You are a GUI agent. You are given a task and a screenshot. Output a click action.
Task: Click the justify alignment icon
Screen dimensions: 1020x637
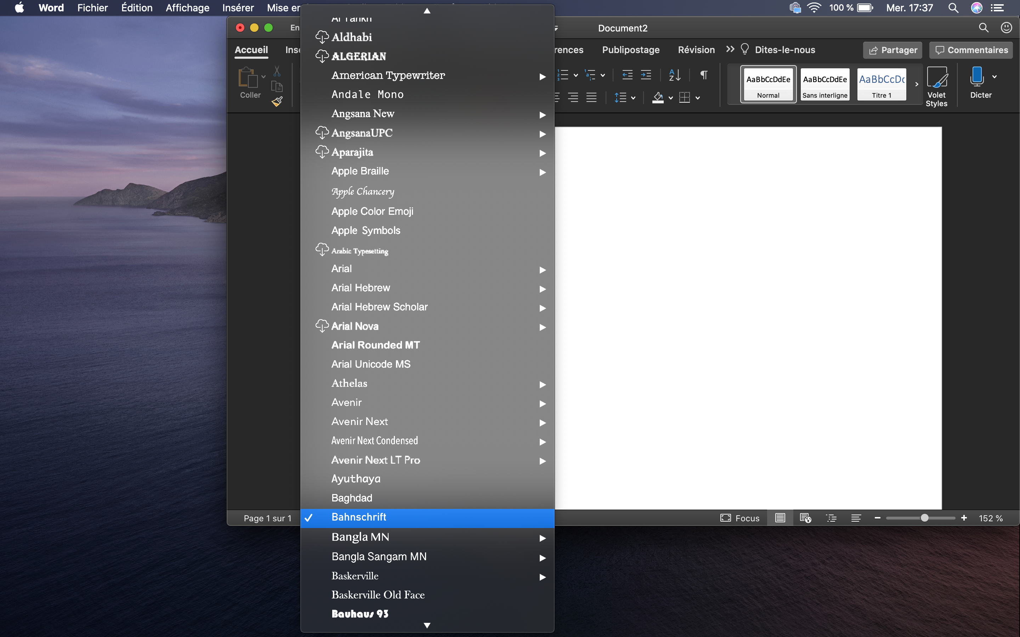coord(591,98)
